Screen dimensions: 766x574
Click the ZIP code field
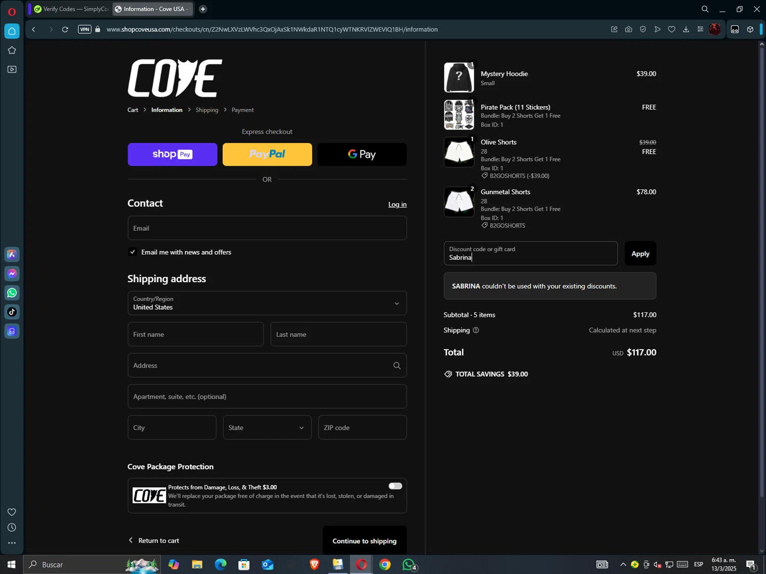tap(363, 428)
